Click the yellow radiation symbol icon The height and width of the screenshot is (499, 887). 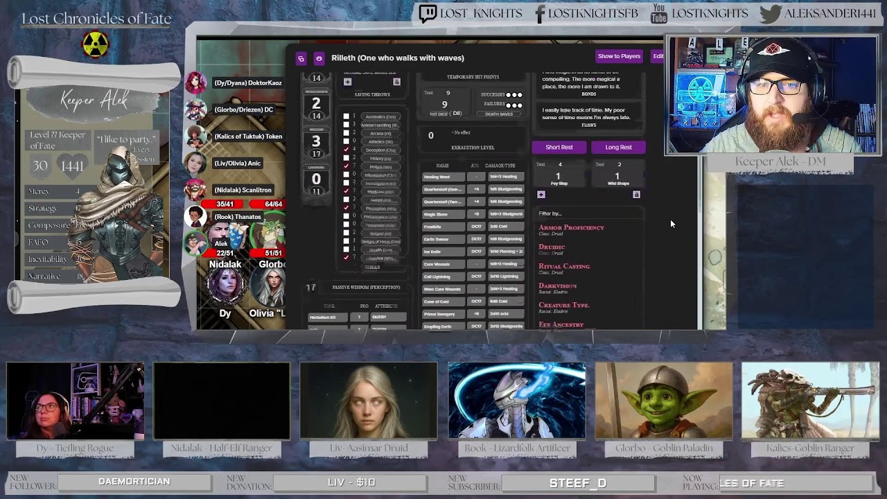tap(96, 44)
